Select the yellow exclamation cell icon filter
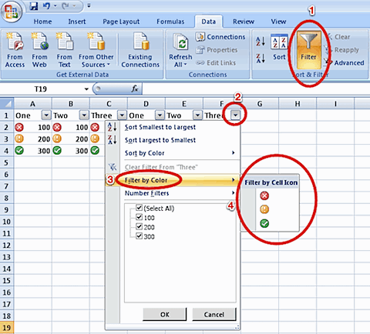370x334 pixels. pos(264,209)
